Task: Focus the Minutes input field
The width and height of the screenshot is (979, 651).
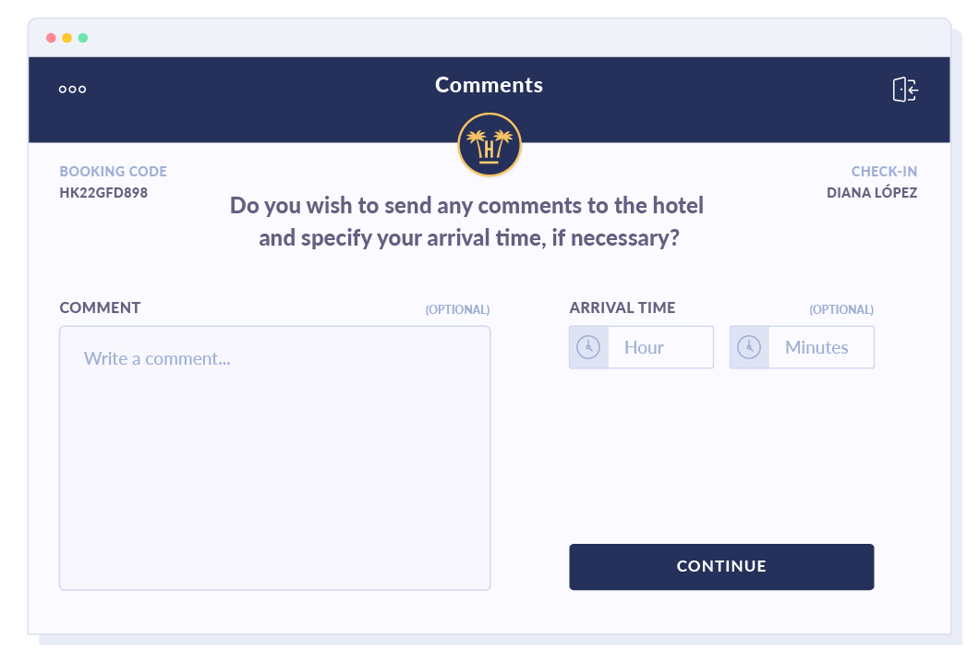Action: [x=820, y=347]
